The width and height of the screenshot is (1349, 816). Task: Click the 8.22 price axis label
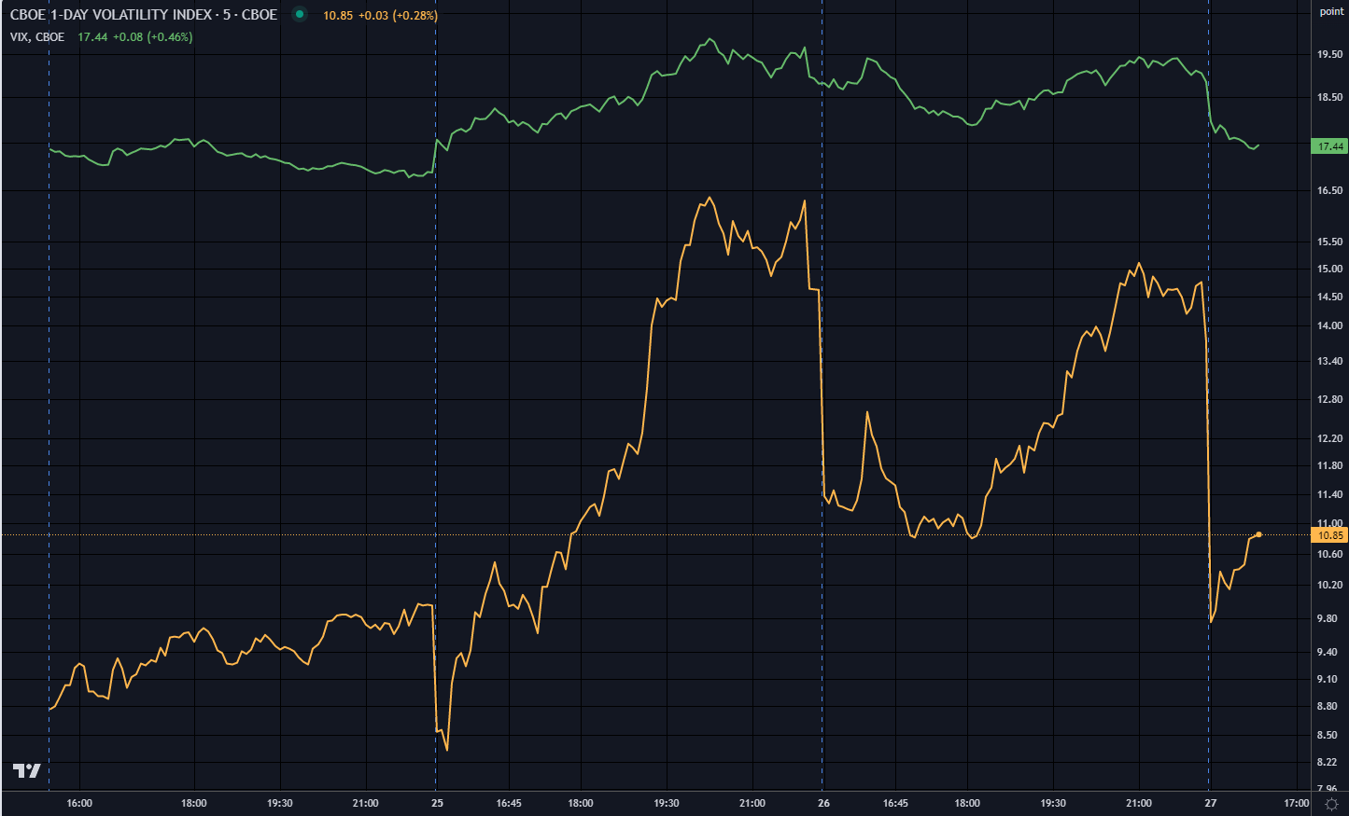coord(1329,762)
